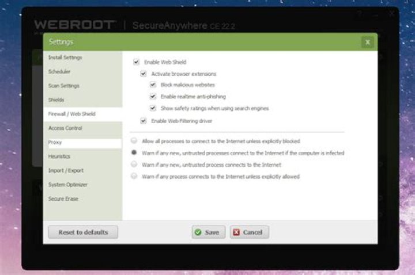Close Settings dialog with green X icon
This screenshot has height=275, width=415.
click(x=367, y=42)
